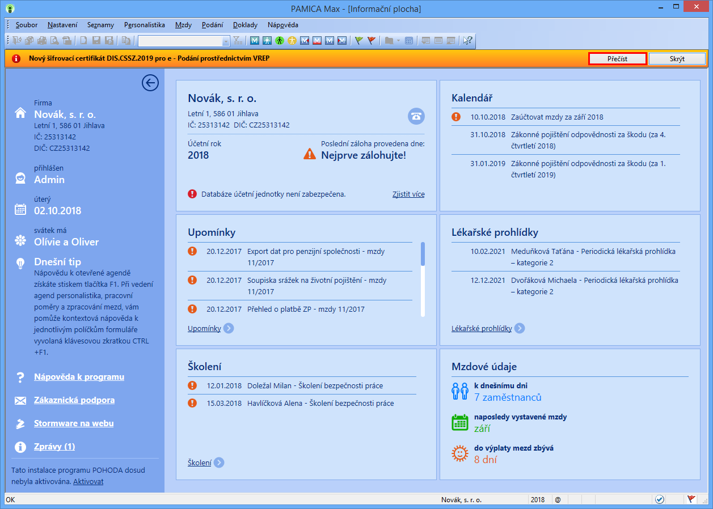Open Zprávy (1) link

click(54, 447)
